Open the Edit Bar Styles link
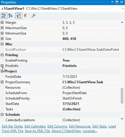The image size is (125, 138). pyautogui.click(x=12, y=126)
